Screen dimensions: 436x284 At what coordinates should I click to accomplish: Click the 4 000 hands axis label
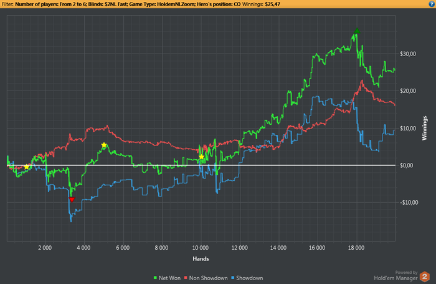pos(83,248)
